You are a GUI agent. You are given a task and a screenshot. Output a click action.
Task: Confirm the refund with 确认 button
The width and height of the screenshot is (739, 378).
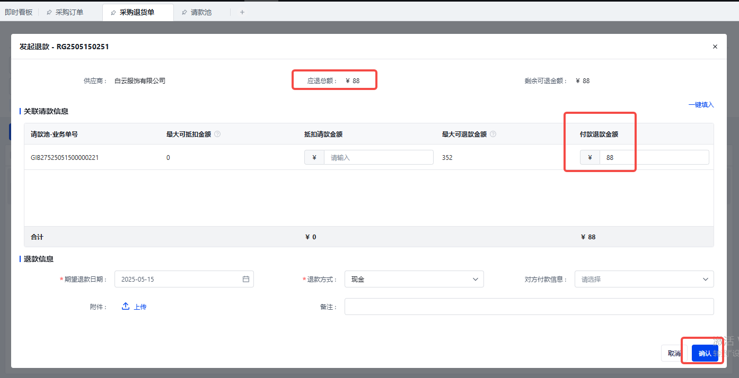coord(705,353)
